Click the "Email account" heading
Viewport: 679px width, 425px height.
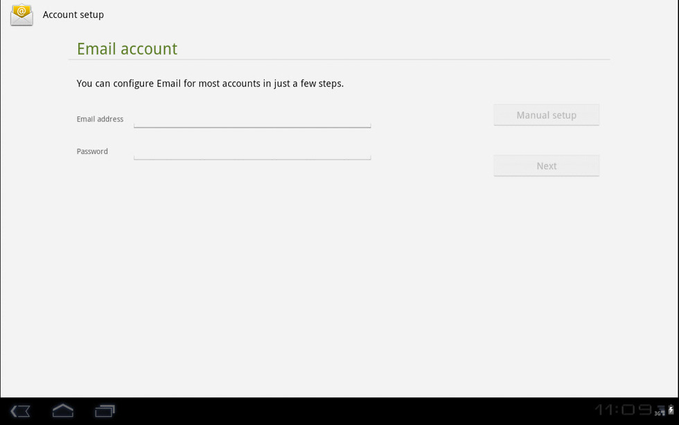tap(127, 49)
